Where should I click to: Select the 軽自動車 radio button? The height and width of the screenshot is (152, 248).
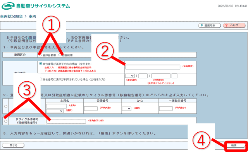pyautogui.click(x=60, y=55)
